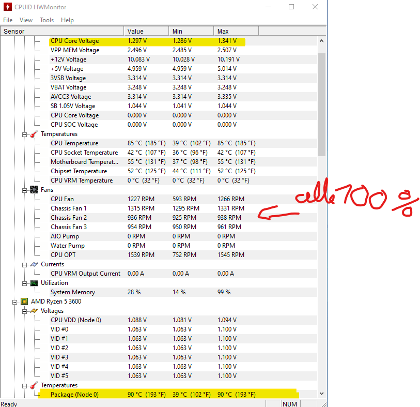Viewport: 420px width, 407px height.
Task: Collapse the Currents node
Action: pos(24,265)
